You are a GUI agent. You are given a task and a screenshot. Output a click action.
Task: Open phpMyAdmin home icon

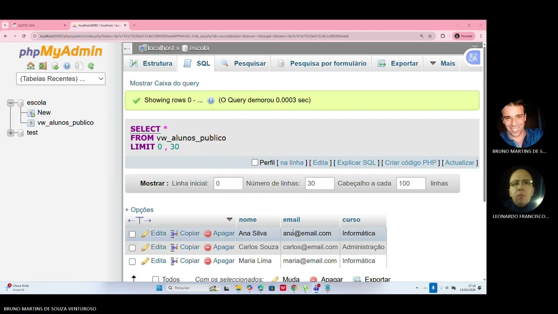[x=31, y=66]
